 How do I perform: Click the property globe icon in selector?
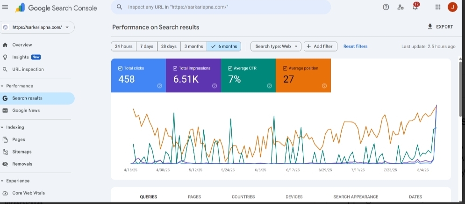tap(5, 27)
